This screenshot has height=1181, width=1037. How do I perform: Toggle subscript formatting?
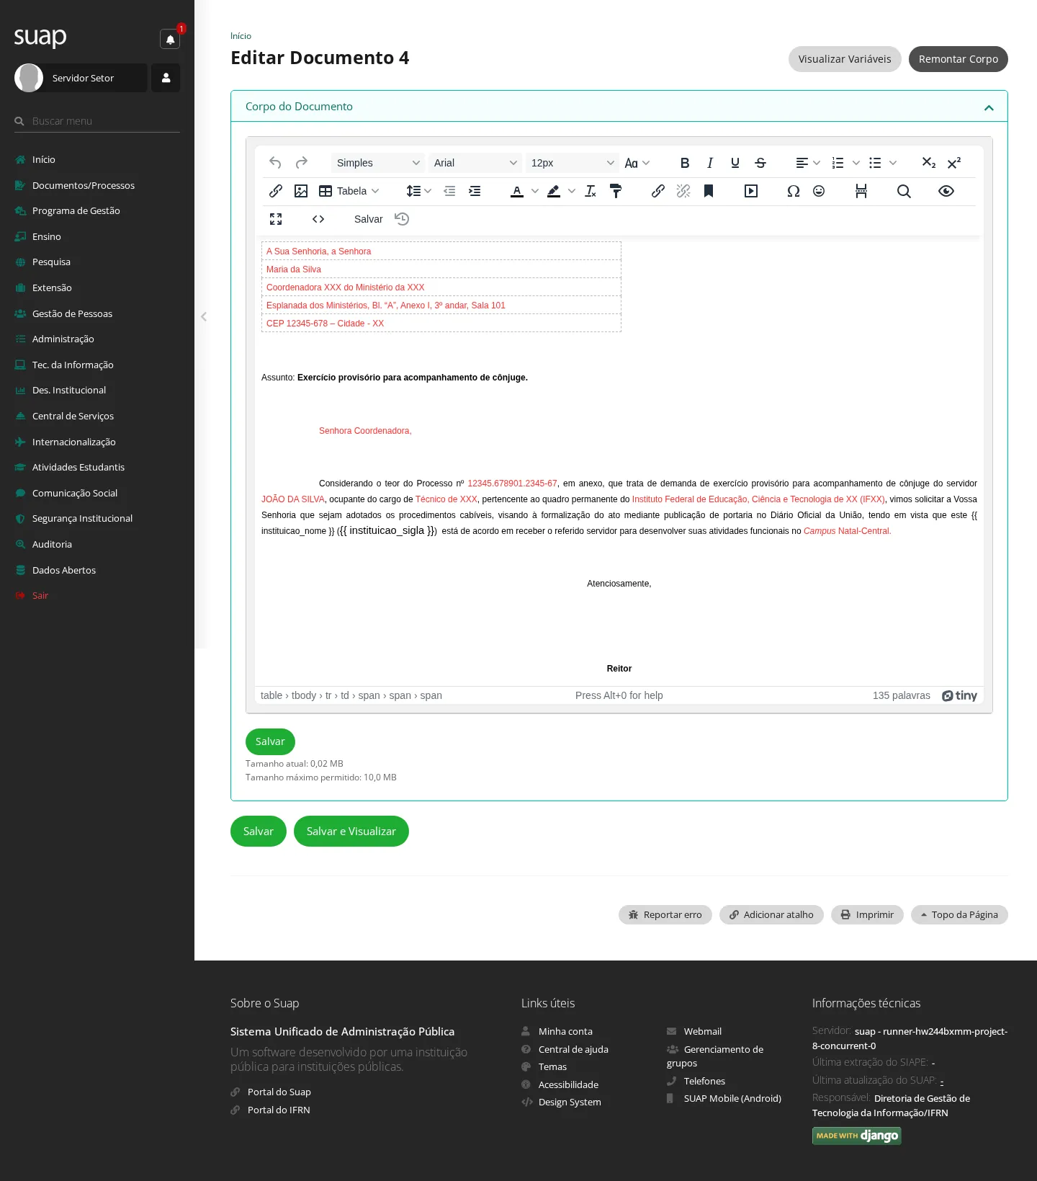click(929, 163)
